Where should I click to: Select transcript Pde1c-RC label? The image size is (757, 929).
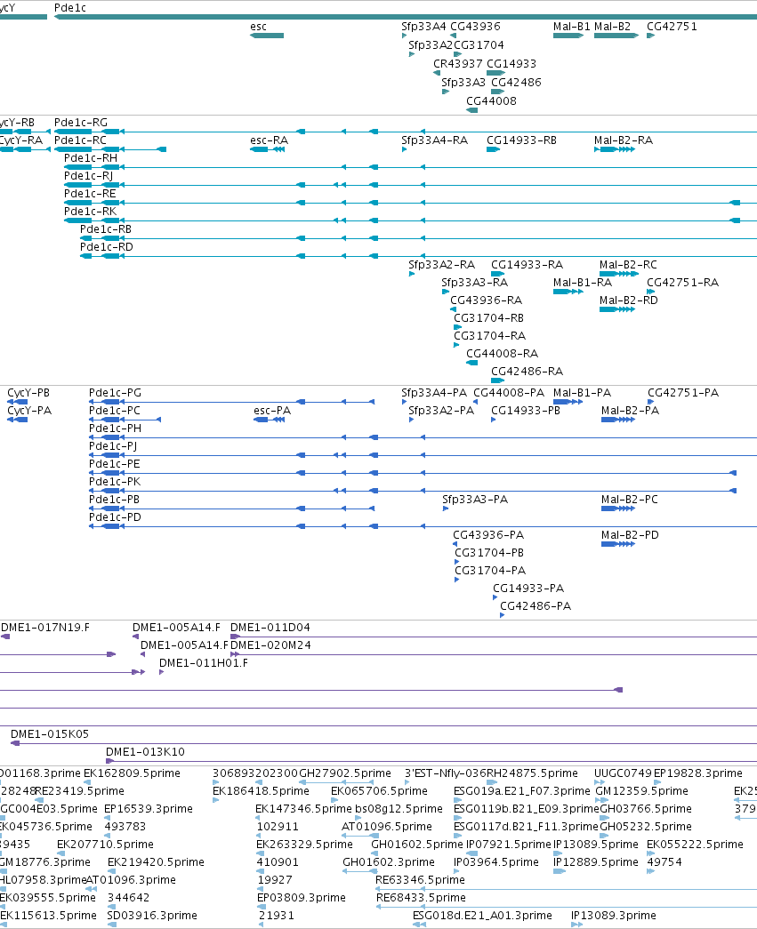(80, 140)
